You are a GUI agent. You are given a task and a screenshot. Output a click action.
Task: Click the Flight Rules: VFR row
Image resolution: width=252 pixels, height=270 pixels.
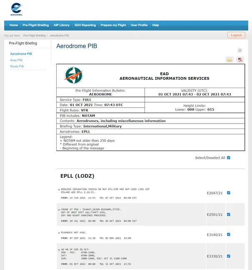[100, 110]
